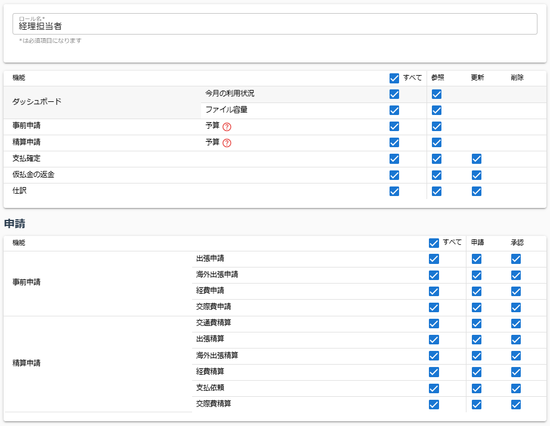This screenshot has height=426, width=550.
Task: Uncheck 申請 for 交通費精算
Action: (x=477, y=324)
